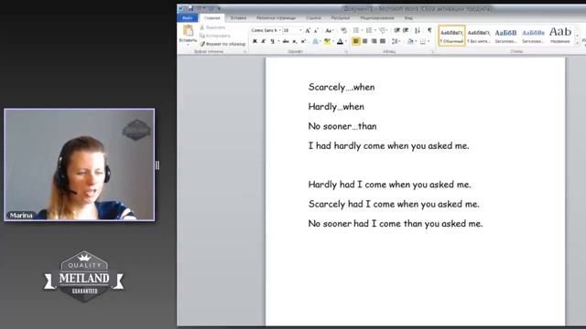This screenshot has height=329, width=586.
Task: Open the Font dialog launcher
Action: click(346, 52)
